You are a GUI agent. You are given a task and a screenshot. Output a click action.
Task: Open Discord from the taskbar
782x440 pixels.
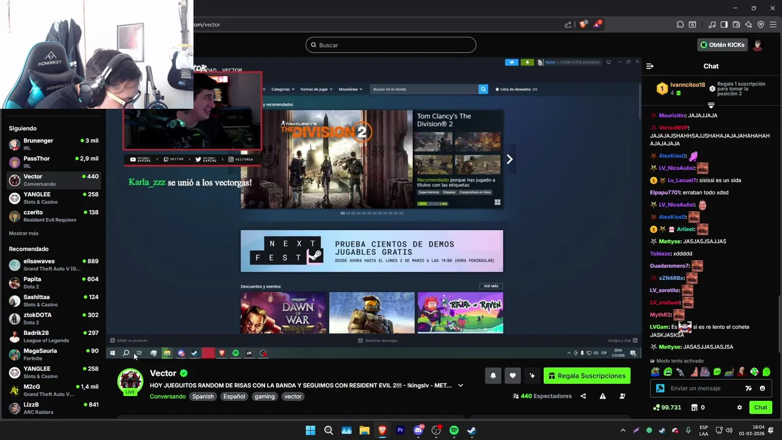tap(418, 430)
